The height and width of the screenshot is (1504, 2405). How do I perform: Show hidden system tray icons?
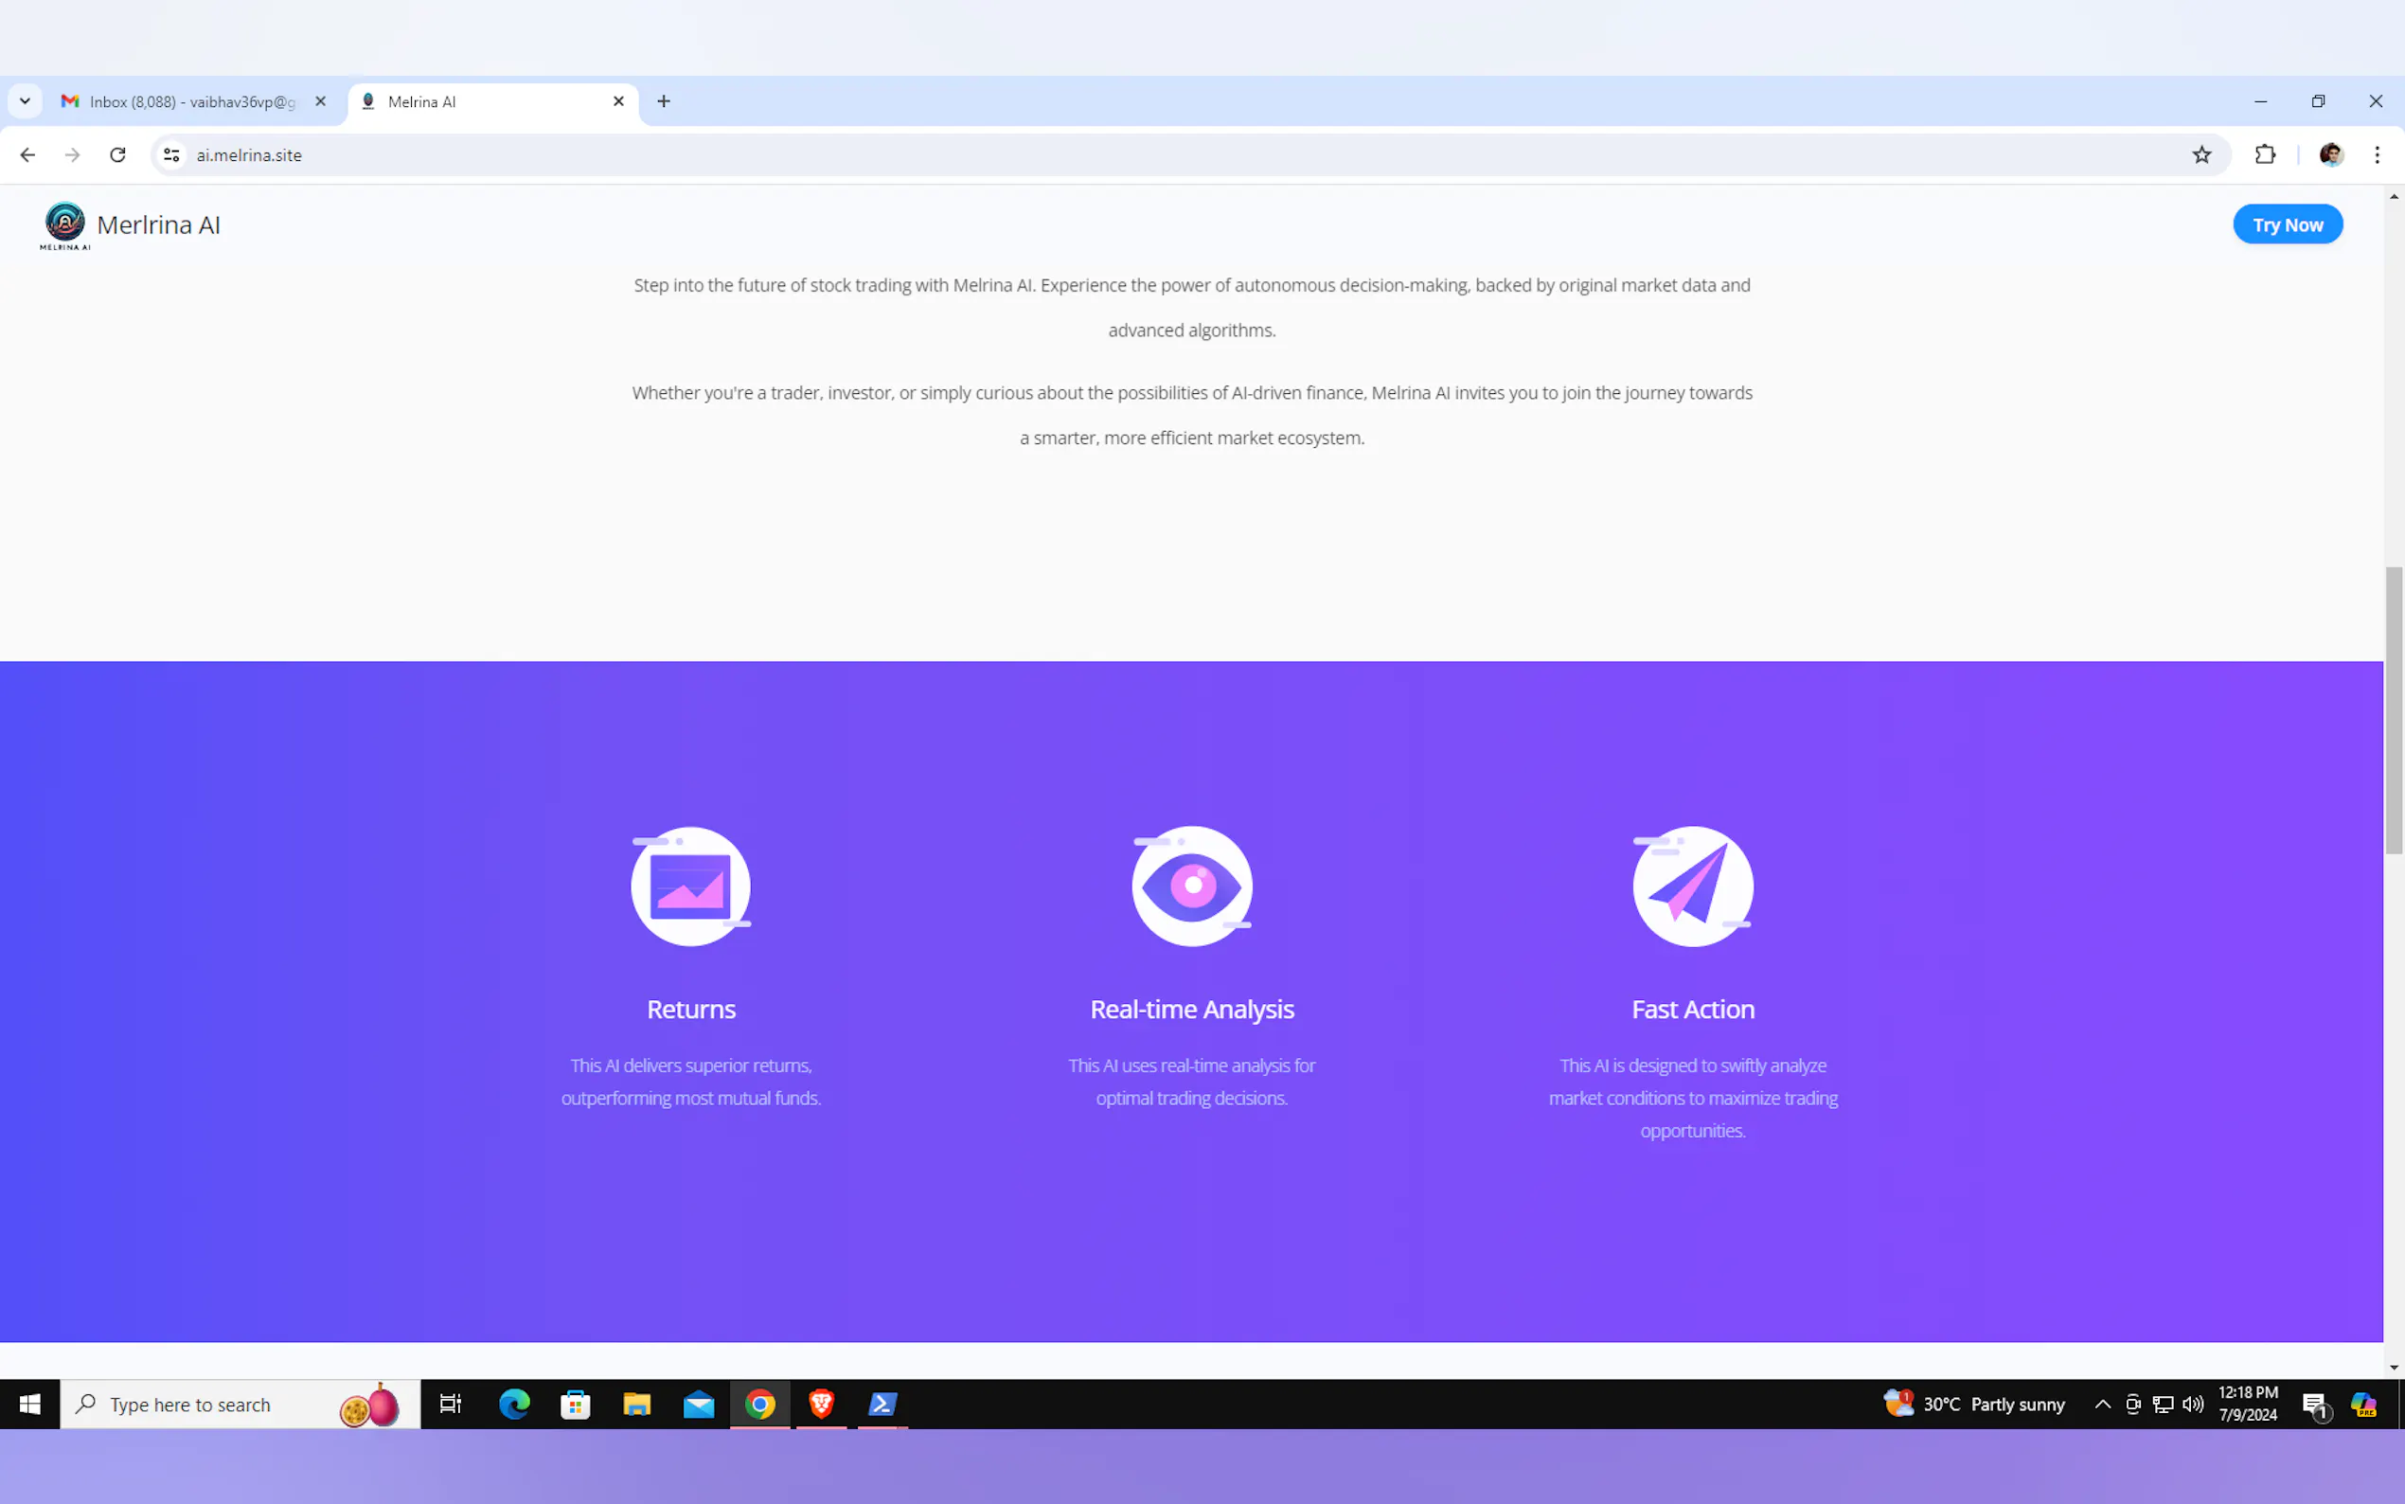pos(2102,1404)
